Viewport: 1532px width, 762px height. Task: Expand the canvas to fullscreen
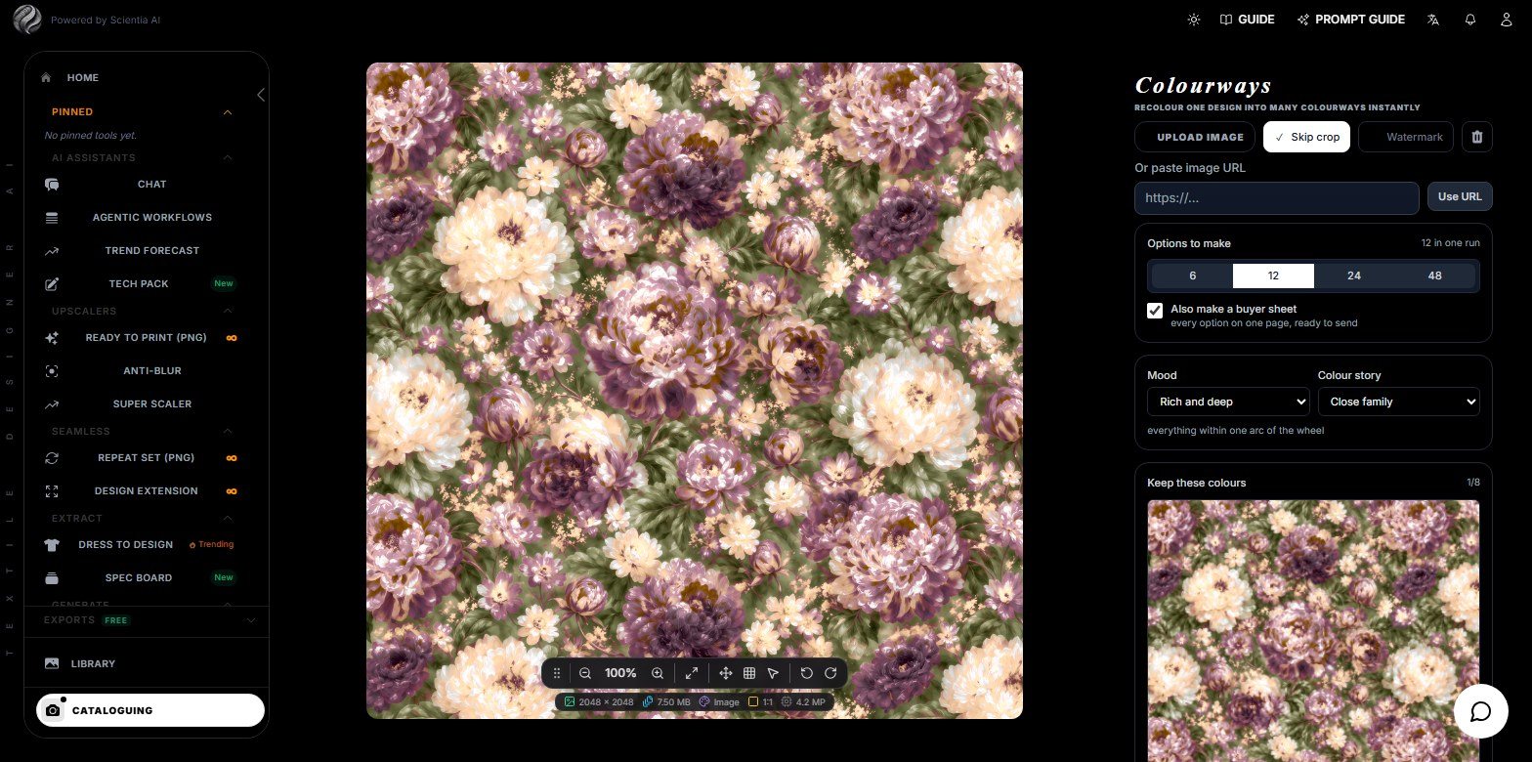point(691,673)
